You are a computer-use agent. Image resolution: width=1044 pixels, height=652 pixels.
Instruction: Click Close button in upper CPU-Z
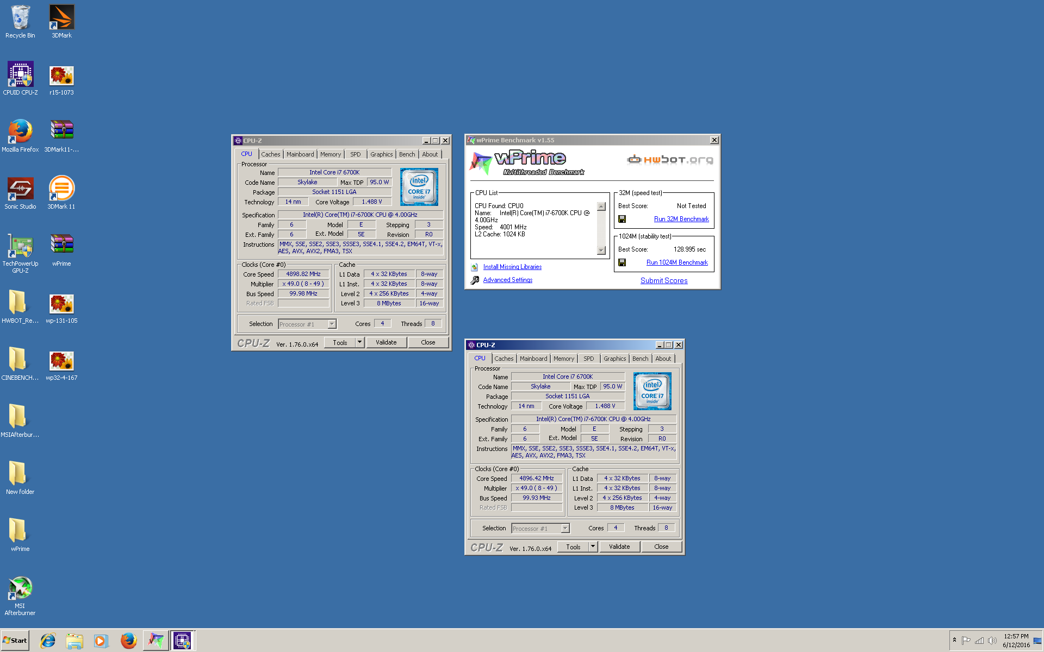428,342
